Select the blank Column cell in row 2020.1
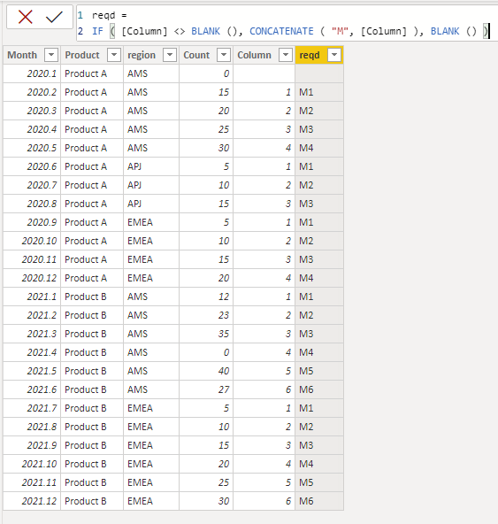498x524 pixels. (x=264, y=73)
